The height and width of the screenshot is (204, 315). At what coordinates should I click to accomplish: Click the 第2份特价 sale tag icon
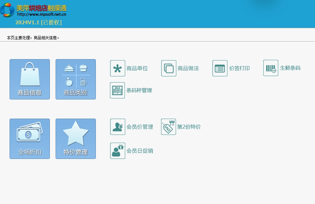(168, 127)
